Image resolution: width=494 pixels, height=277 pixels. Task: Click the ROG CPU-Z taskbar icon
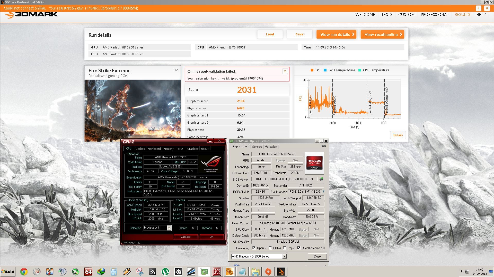[x=217, y=272]
